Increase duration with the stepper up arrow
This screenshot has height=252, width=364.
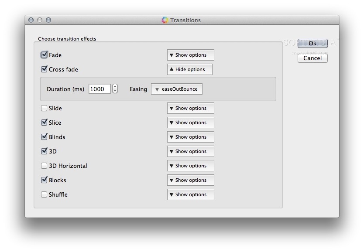(x=115, y=86)
